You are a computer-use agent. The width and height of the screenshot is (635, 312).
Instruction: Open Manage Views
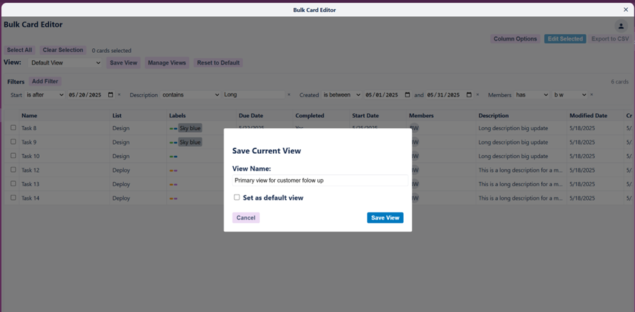(x=167, y=63)
